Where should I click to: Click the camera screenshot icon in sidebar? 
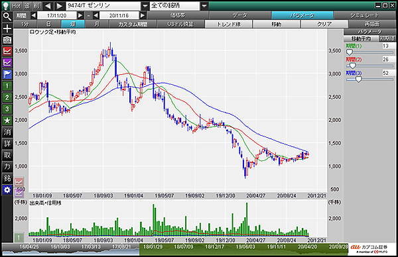point(7,40)
